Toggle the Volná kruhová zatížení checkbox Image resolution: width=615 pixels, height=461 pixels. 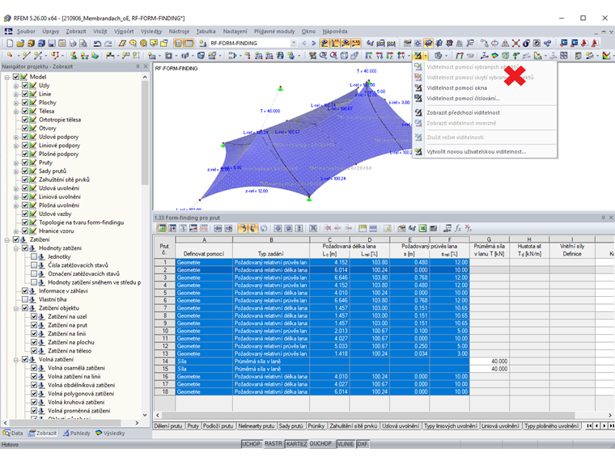(x=34, y=402)
